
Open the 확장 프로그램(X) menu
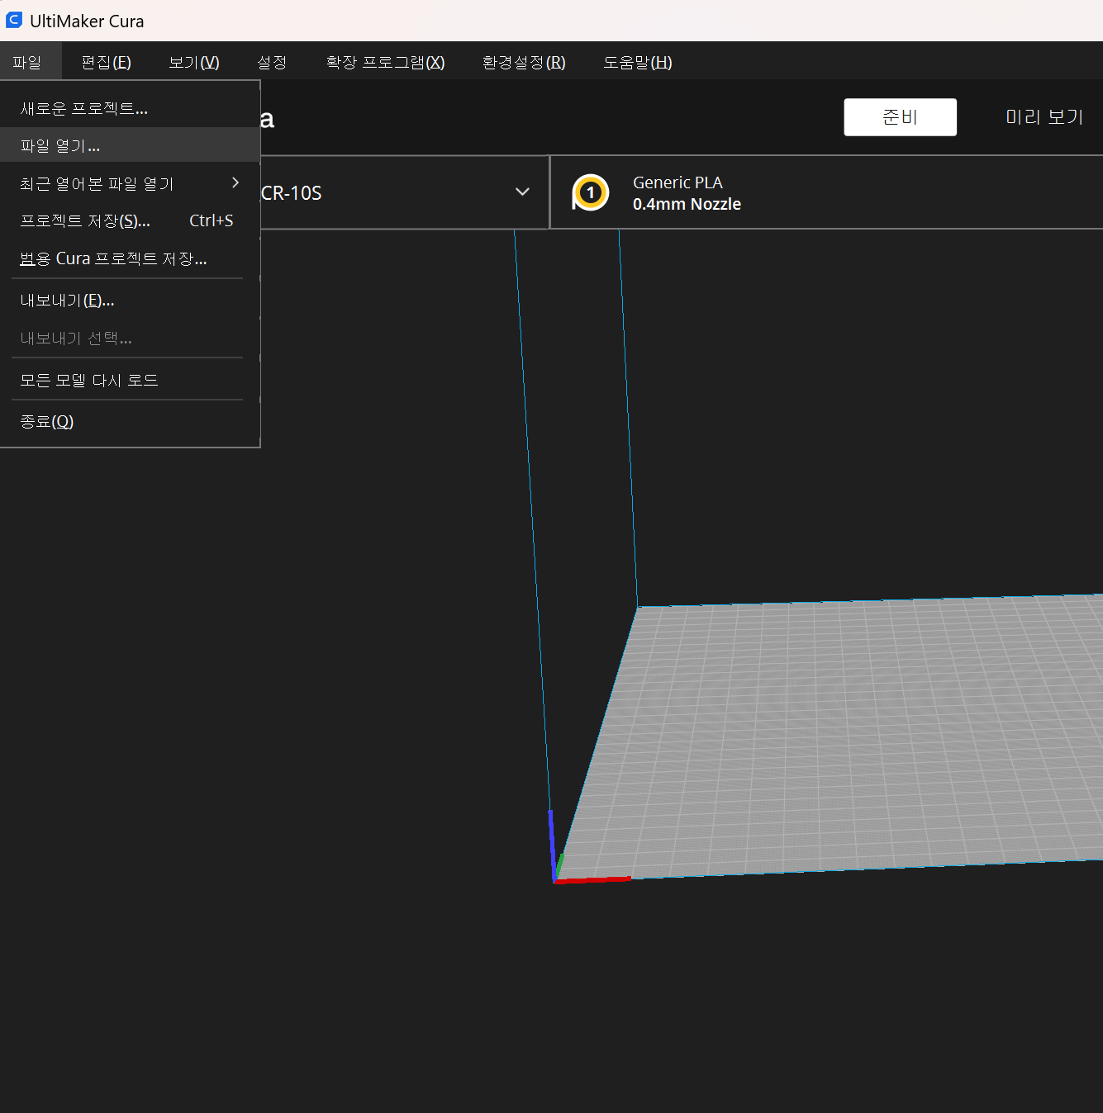point(385,62)
